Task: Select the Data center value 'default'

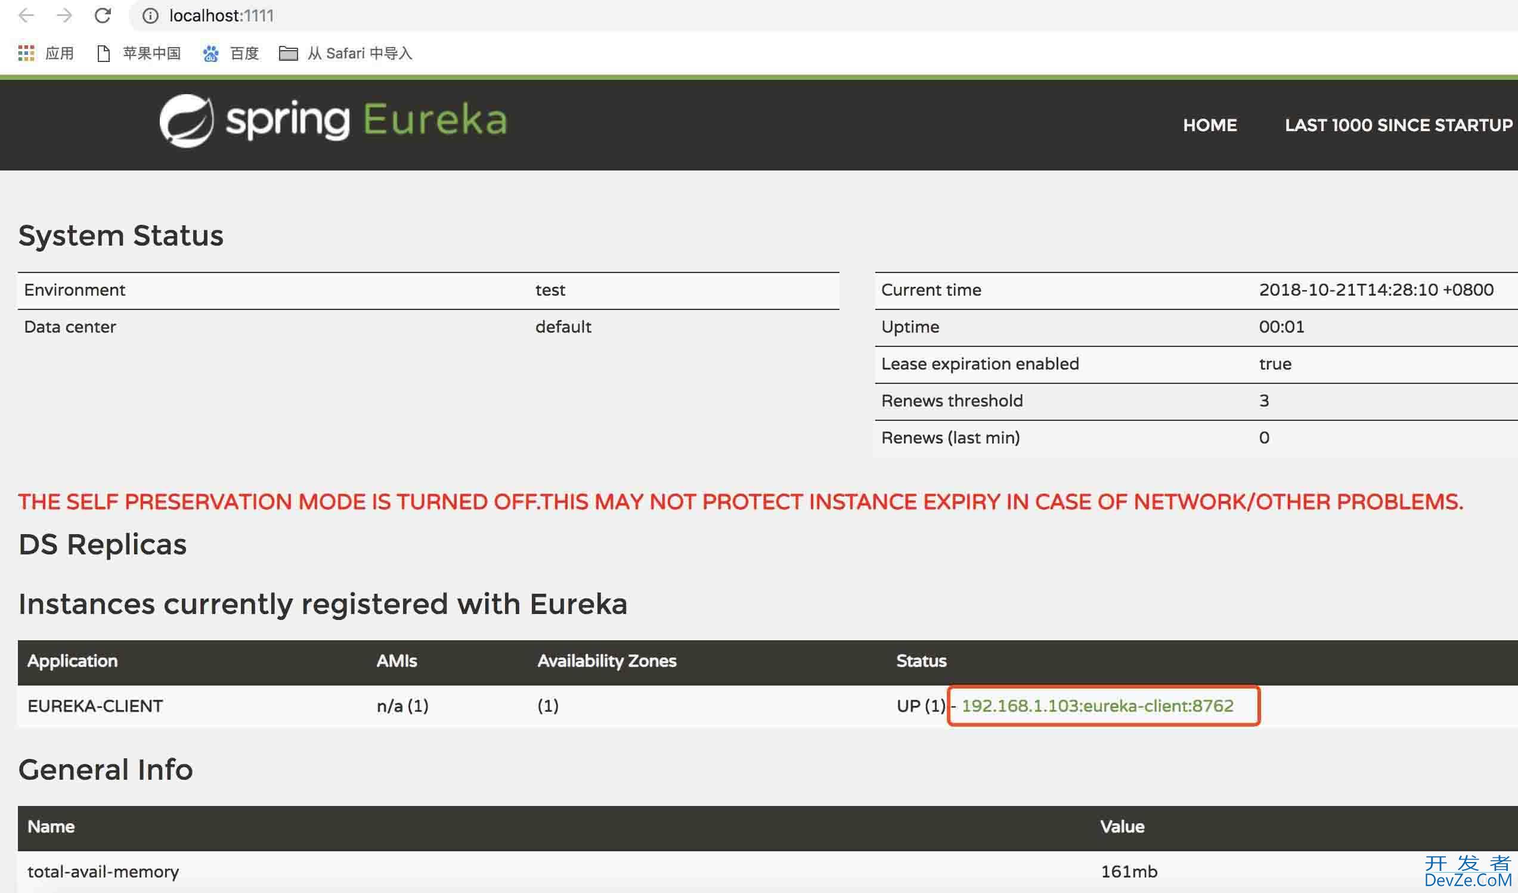Action: tap(563, 327)
